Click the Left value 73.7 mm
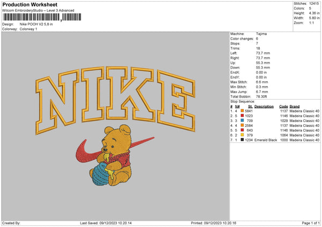 (263, 53)
